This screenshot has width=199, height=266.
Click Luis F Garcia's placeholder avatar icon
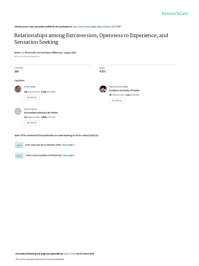click(18, 111)
